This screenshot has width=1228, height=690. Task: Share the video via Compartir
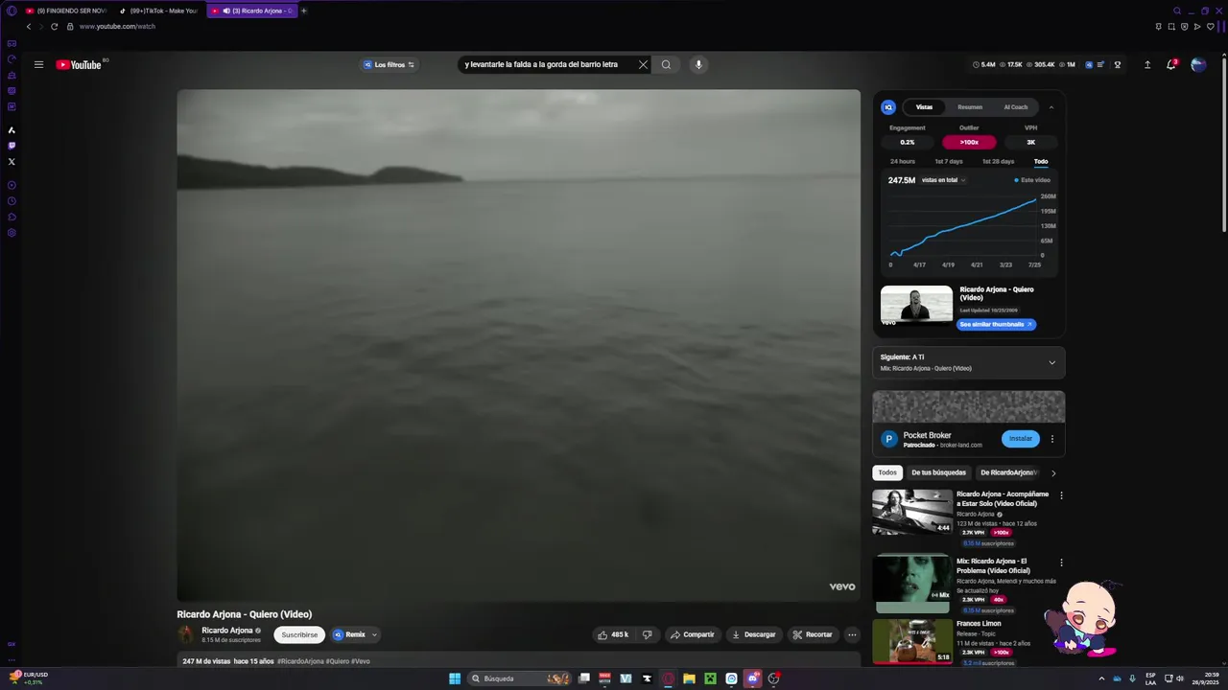click(693, 634)
